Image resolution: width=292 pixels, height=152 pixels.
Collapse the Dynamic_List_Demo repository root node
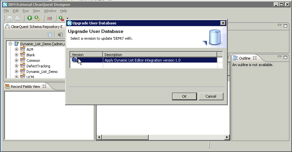tap(10, 44)
